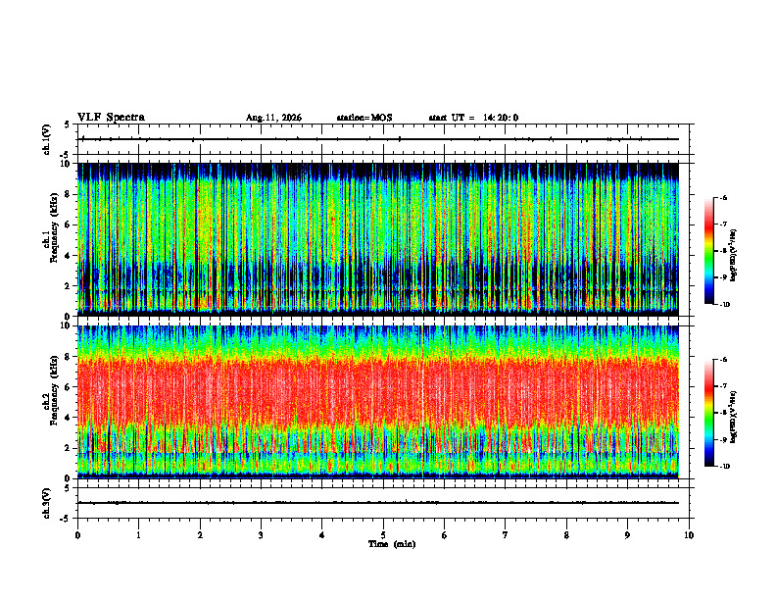Click the ch.1 waveform trace line
776x600 pixels.
378,139
